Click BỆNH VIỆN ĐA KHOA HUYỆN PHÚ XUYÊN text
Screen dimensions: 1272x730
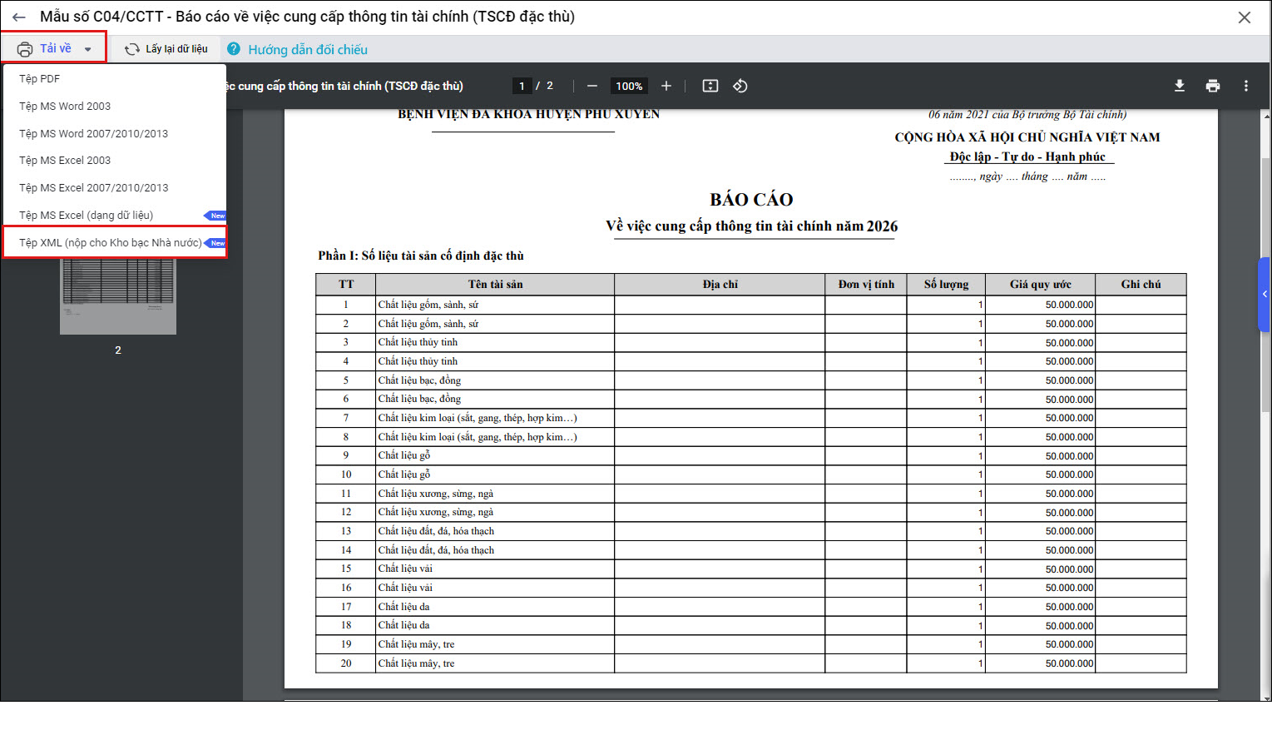[528, 114]
